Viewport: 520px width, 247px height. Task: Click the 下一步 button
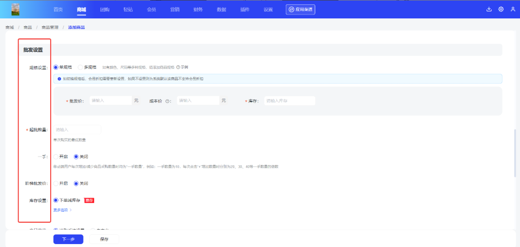click(68, 239)
